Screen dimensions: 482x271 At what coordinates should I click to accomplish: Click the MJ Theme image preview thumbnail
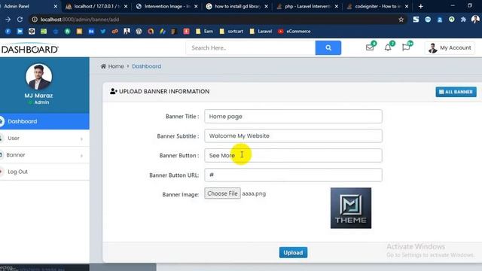(x=351, y=208)
